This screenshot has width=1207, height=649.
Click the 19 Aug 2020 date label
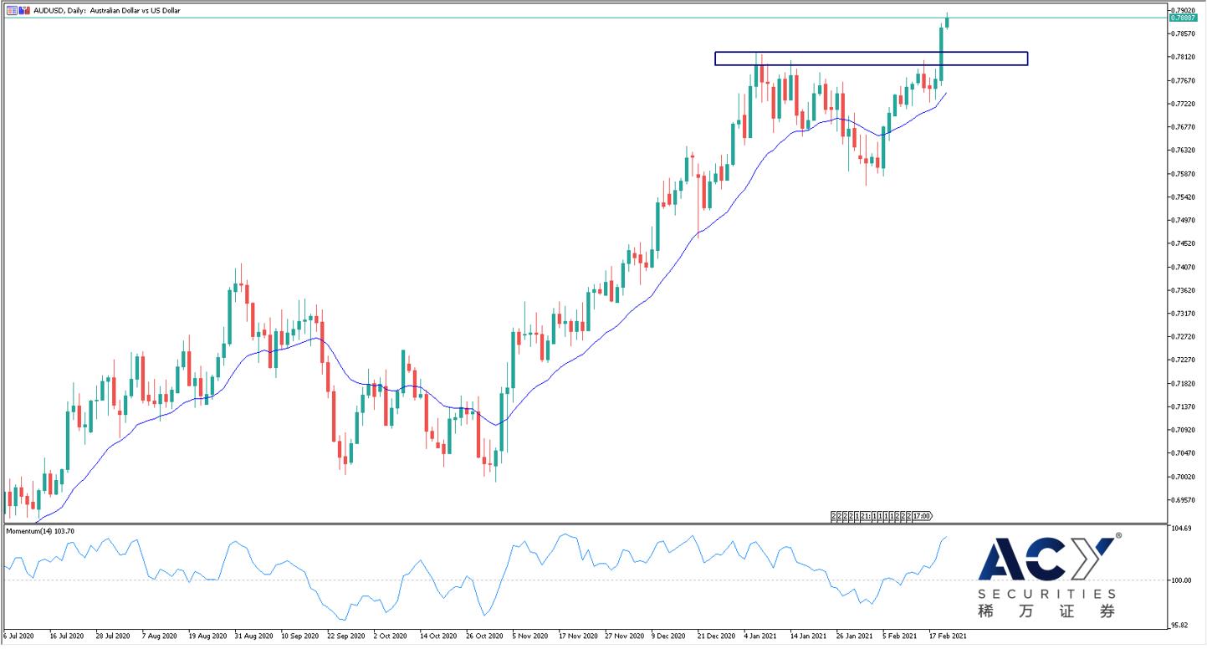pos(207,636)
